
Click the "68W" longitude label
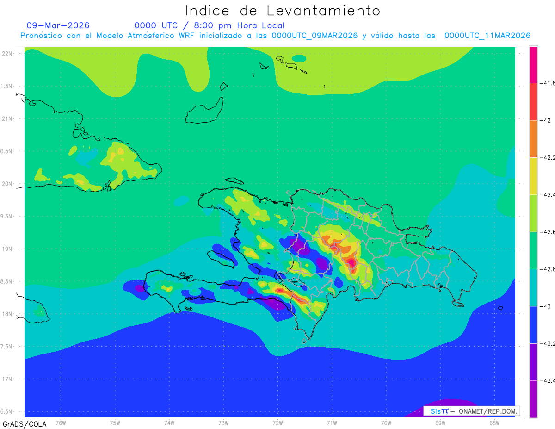494,423
